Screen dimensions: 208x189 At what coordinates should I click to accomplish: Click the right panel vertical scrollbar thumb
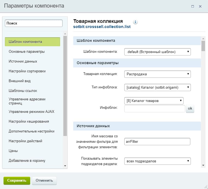[203, 46]
